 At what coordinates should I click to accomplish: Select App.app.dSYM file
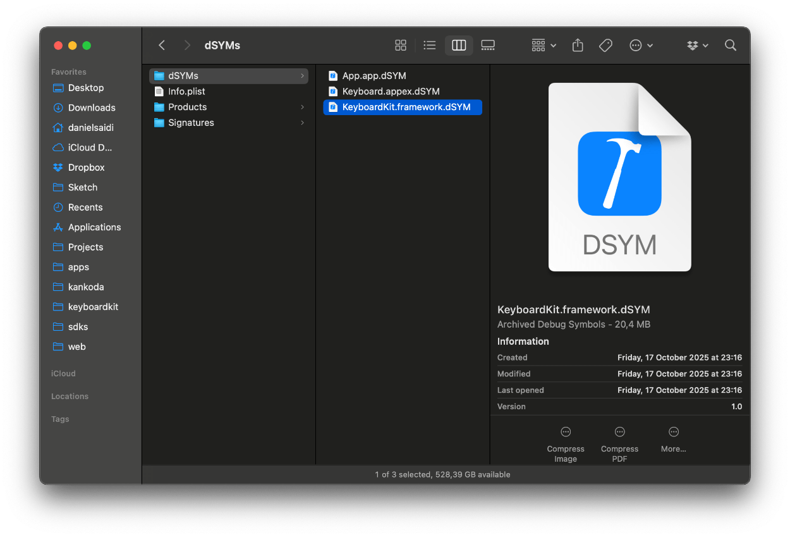pos(374,76)
